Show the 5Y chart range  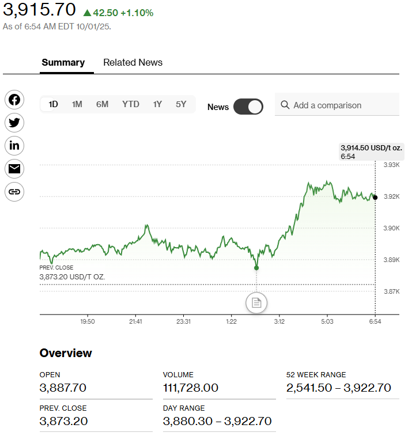(181, 104)
